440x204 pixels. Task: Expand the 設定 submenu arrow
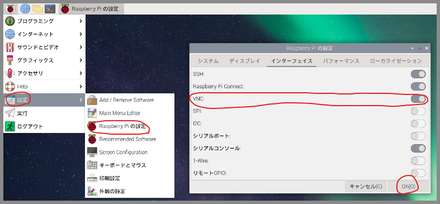click(x=81, y=100)
